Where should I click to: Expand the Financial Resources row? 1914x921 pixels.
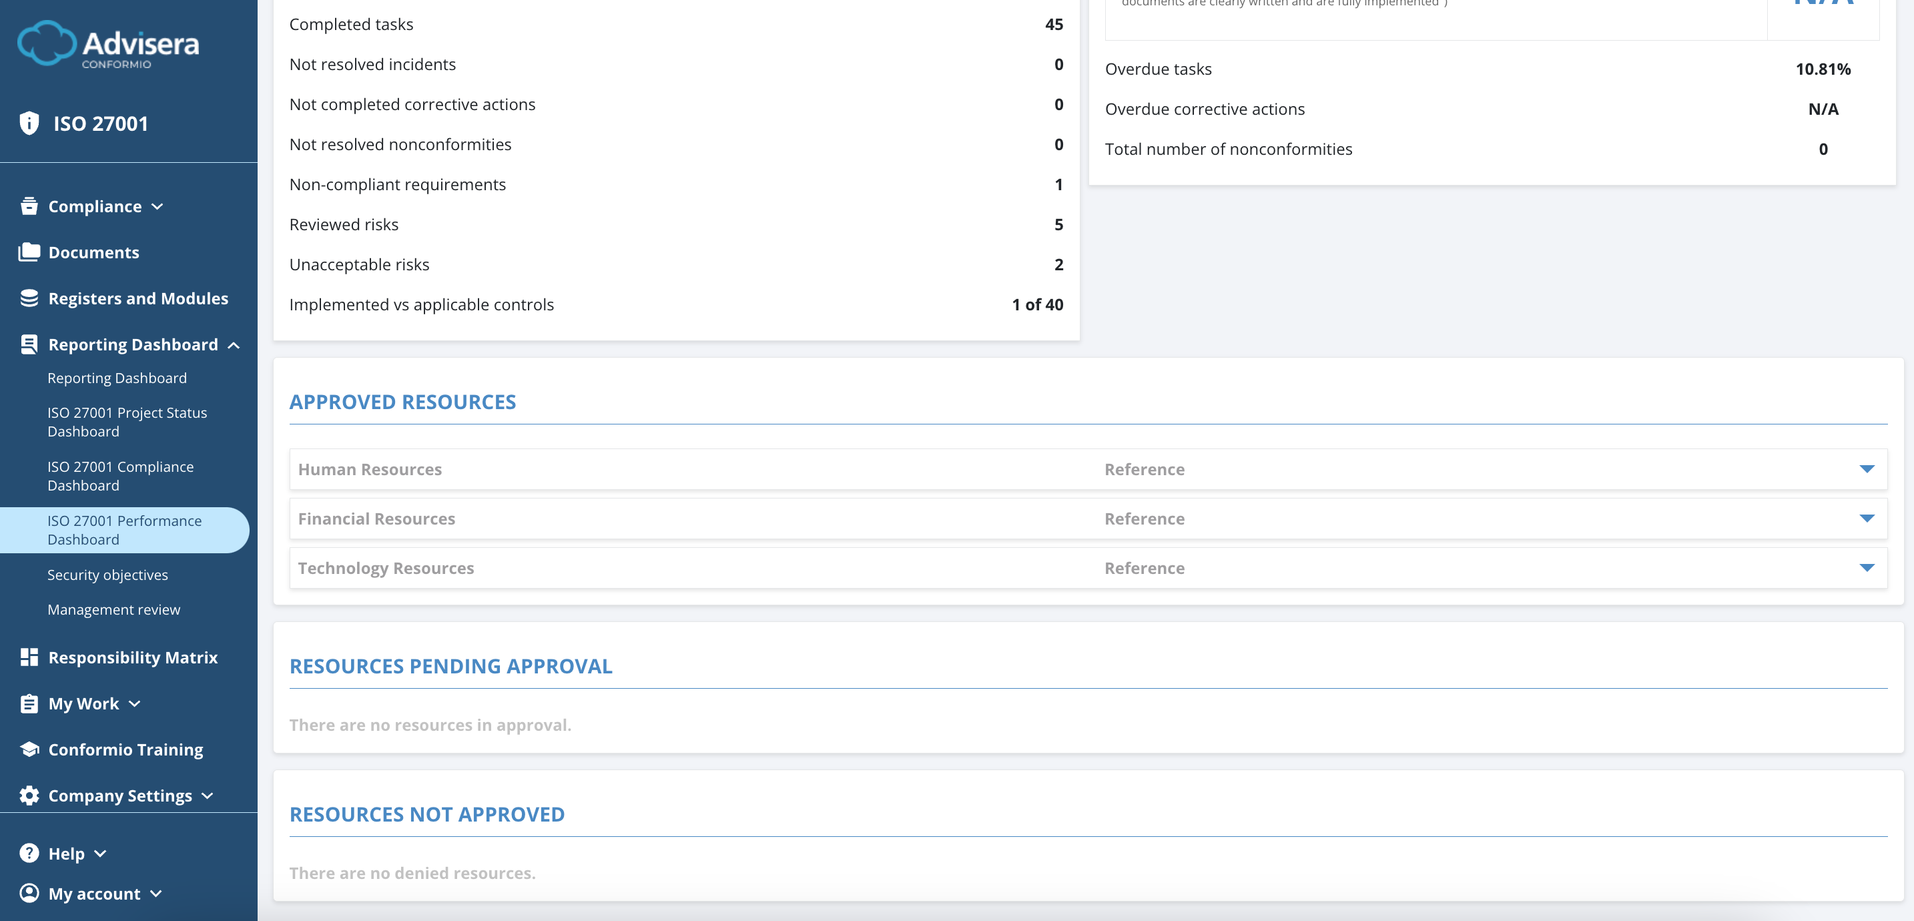point(1867,518)
